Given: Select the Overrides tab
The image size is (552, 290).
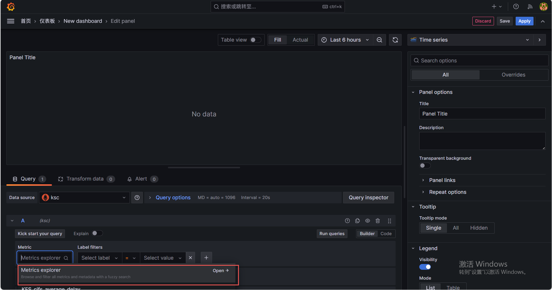Looking at the screenshot, I should pos(513,75).
